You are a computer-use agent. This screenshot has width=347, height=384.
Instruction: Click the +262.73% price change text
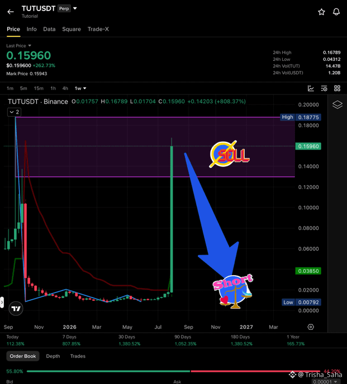tap(44, 66)
